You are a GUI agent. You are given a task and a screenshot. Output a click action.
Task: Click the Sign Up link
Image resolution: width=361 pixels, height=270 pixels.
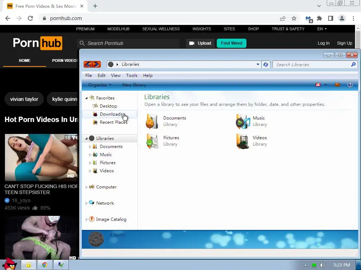pyautogui.click(x=344, y=43)
